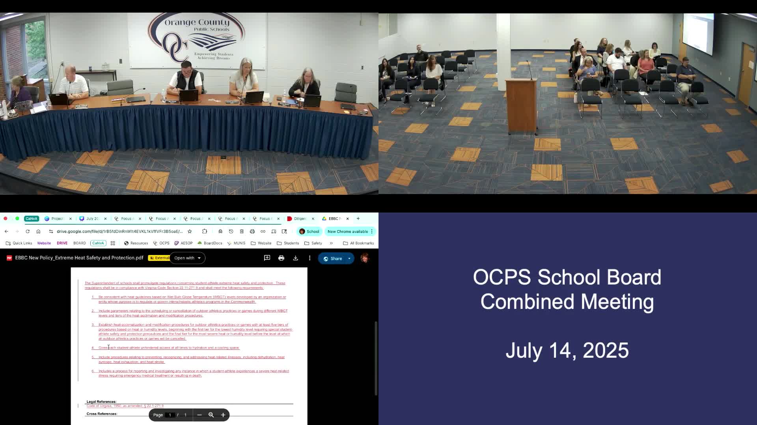Image resolution: width=757 pixels, height=425 pixels.
Task: Download the PDF using the download icon
Action: (295, 258)
